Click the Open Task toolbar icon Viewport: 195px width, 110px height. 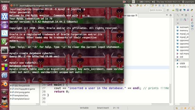click(141, 5)
